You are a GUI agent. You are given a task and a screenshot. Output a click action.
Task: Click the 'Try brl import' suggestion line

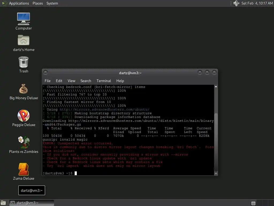(x=101, y=166)
